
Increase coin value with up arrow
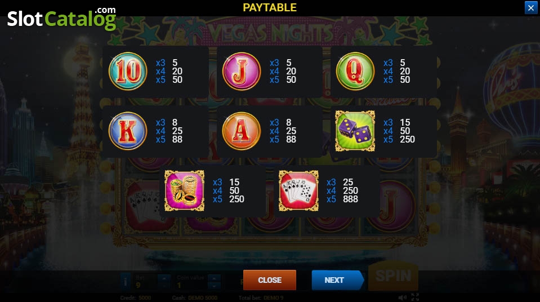pyautogui.click(x=214, y=278)
